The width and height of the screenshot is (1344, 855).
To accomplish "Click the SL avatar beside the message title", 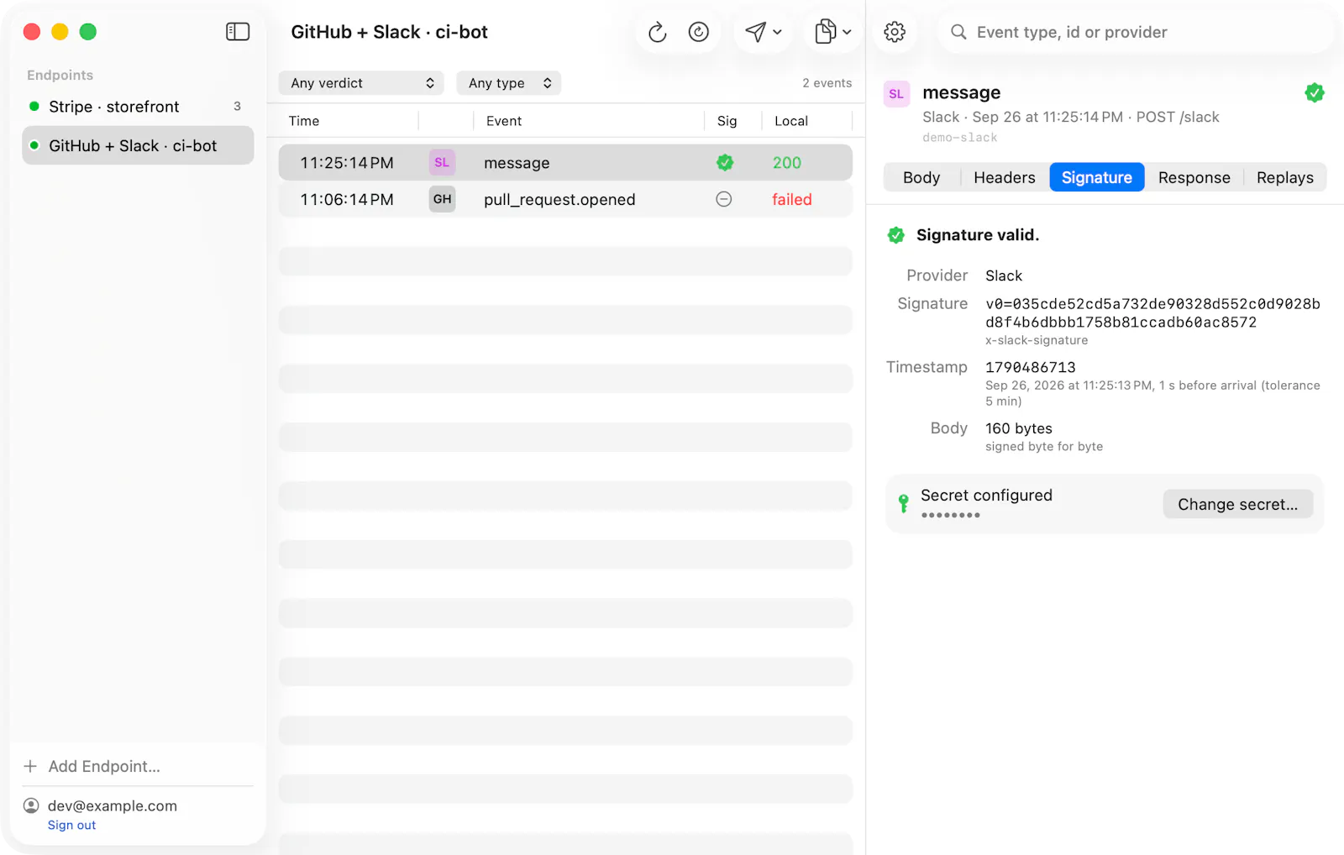I will pos(896,94).
